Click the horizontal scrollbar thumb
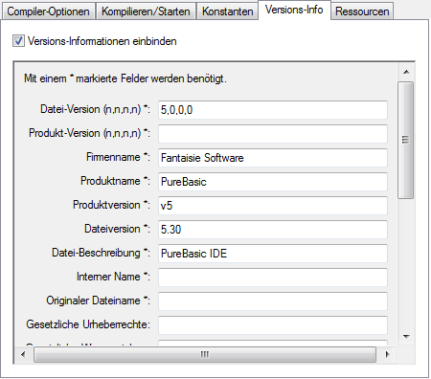Image resolution: width=431 pixels, height=379 pixels. tap(205, 354)
